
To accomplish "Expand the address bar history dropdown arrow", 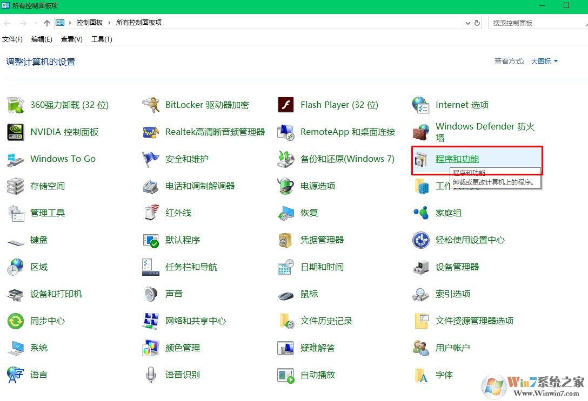I will (x=467, y=23).
